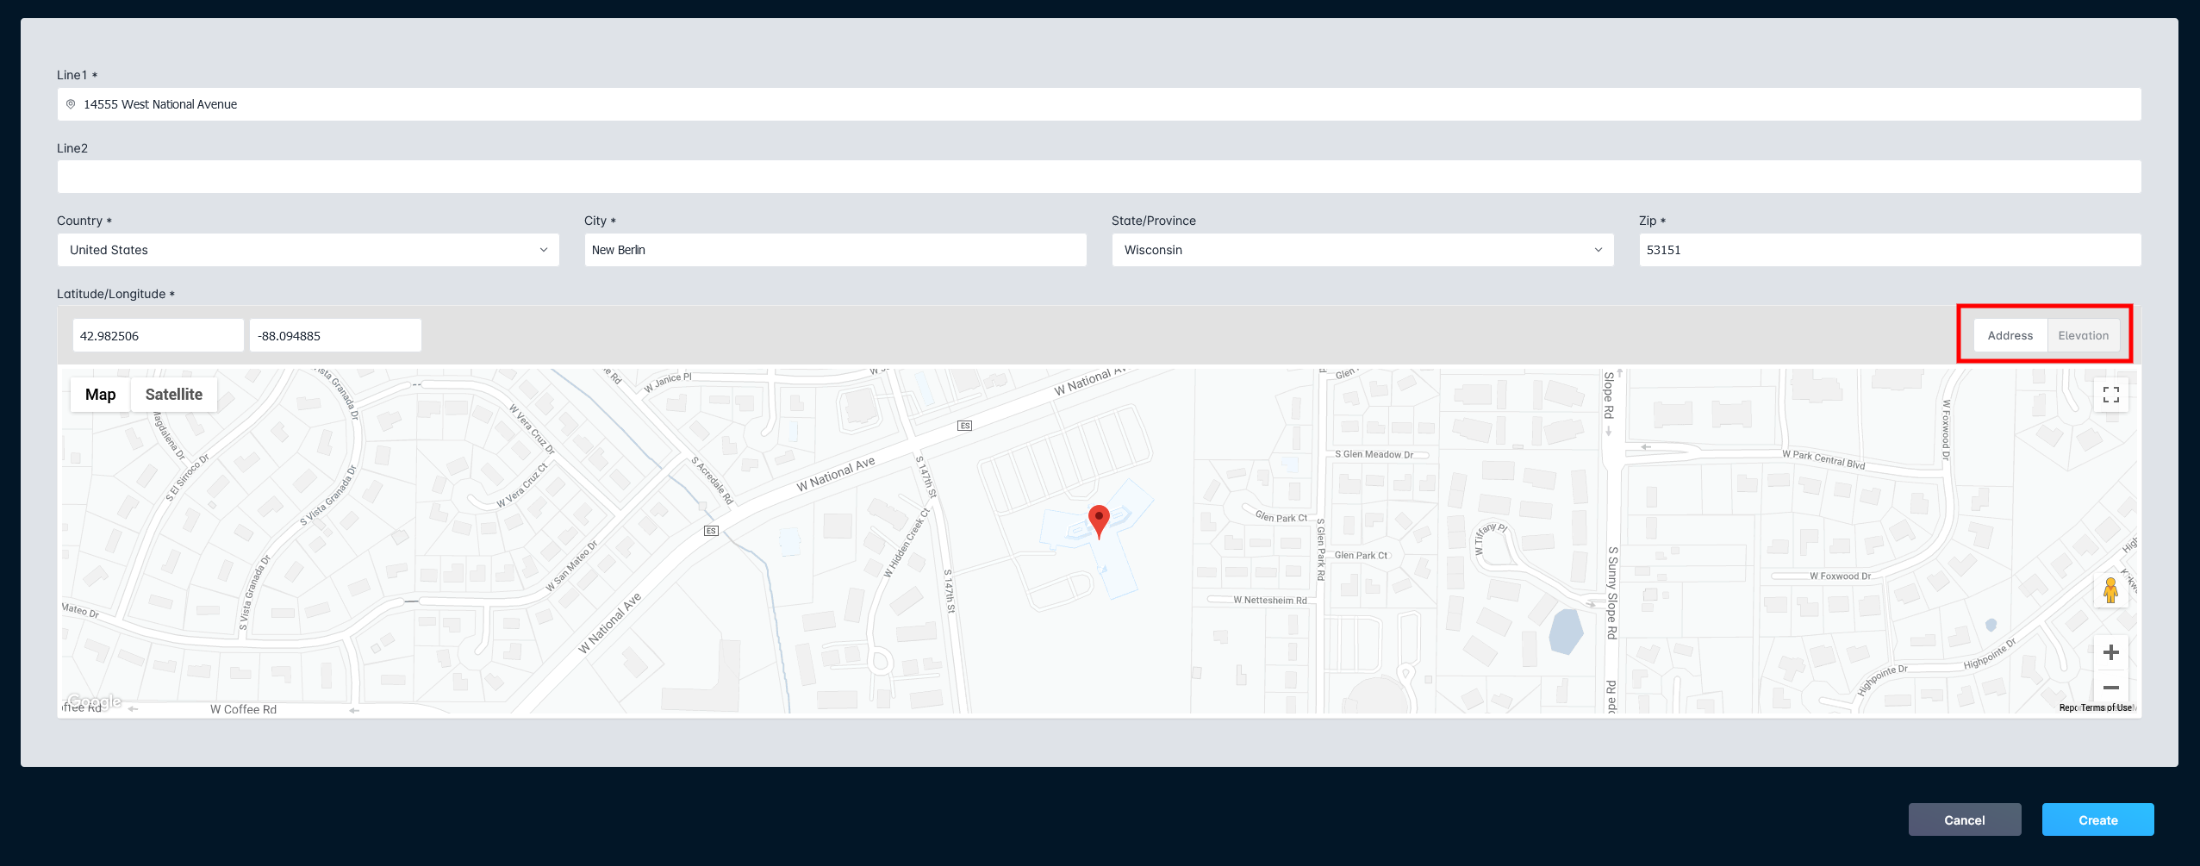Screen dimensions: 2200x866
Task: Click W Park Central Blvd map label
Action: coord(1823,459)
